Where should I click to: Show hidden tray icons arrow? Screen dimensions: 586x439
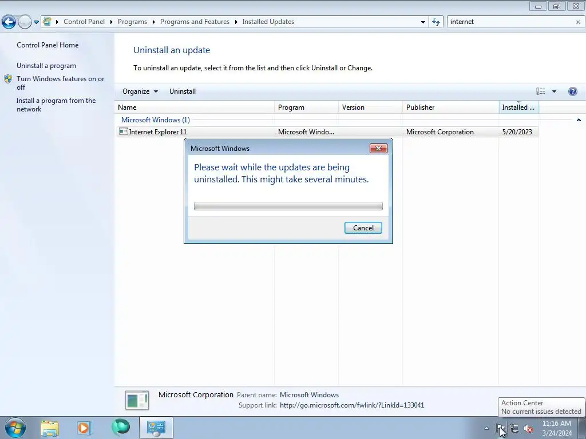(x=486, y=428)
